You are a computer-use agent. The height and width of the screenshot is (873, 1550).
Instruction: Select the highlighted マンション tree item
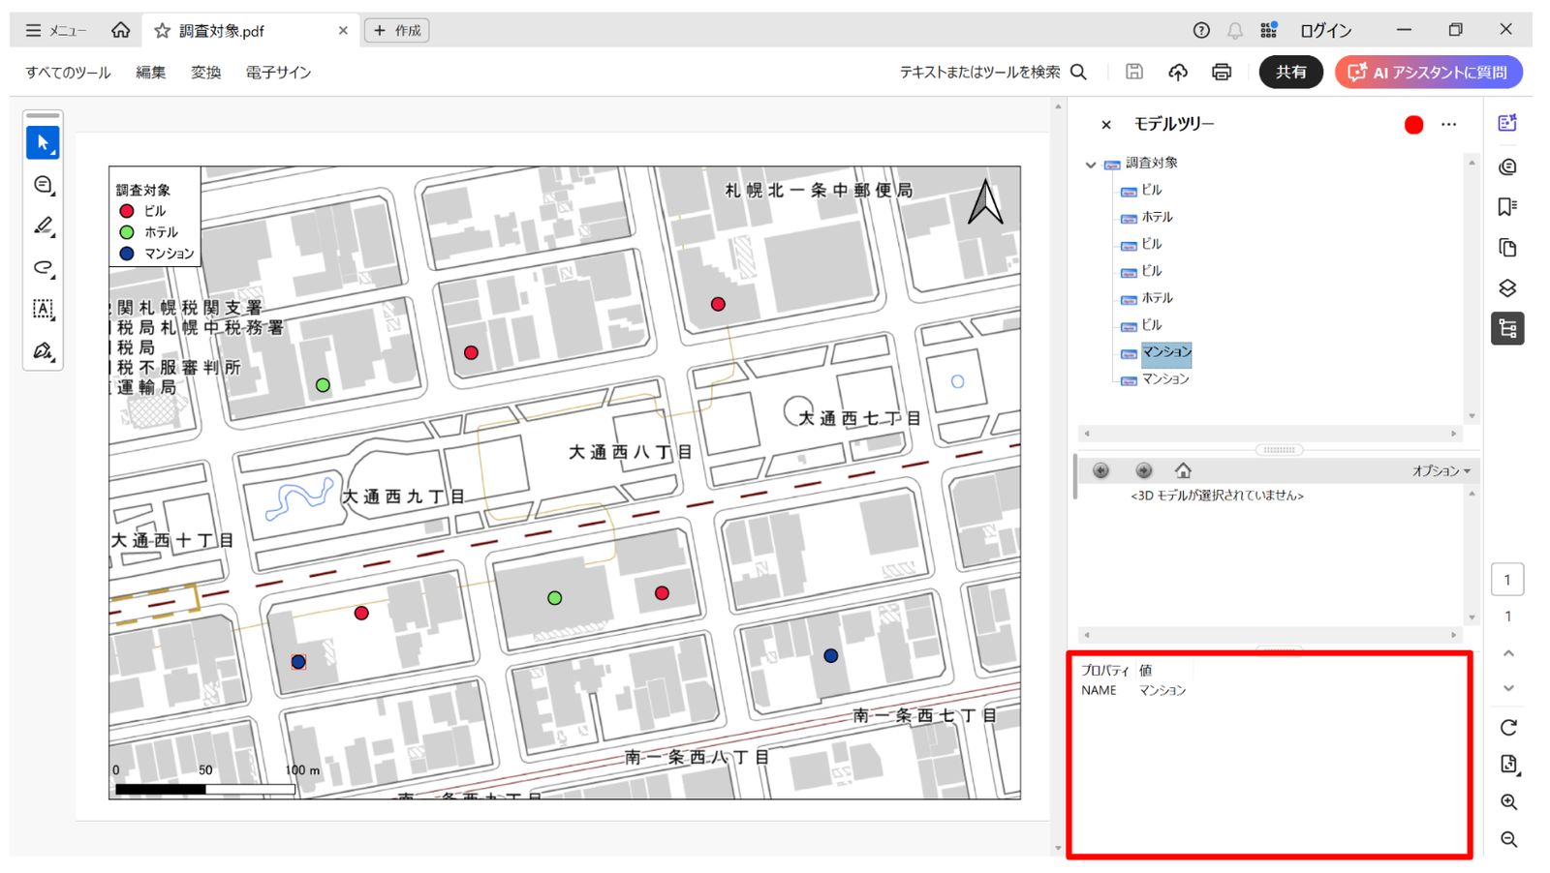1165,352
